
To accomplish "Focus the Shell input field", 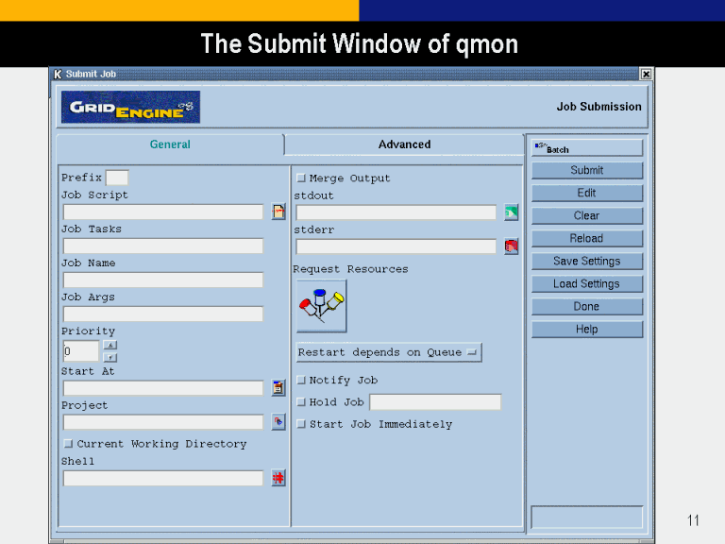I will point(163,478).
